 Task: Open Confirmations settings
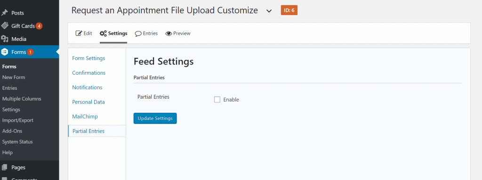pos(89,73)
